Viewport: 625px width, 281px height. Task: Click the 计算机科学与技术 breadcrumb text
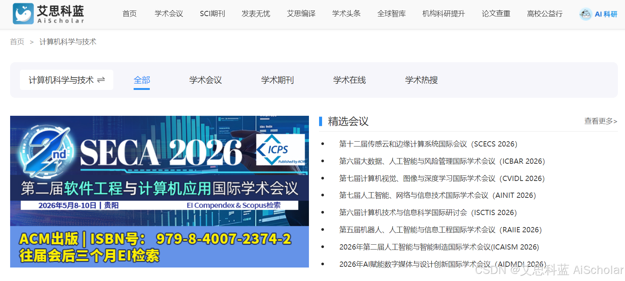[68, 42]
